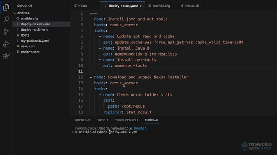
Task: Click 'Check nexus folder stats' text
Action: point(145,95)
